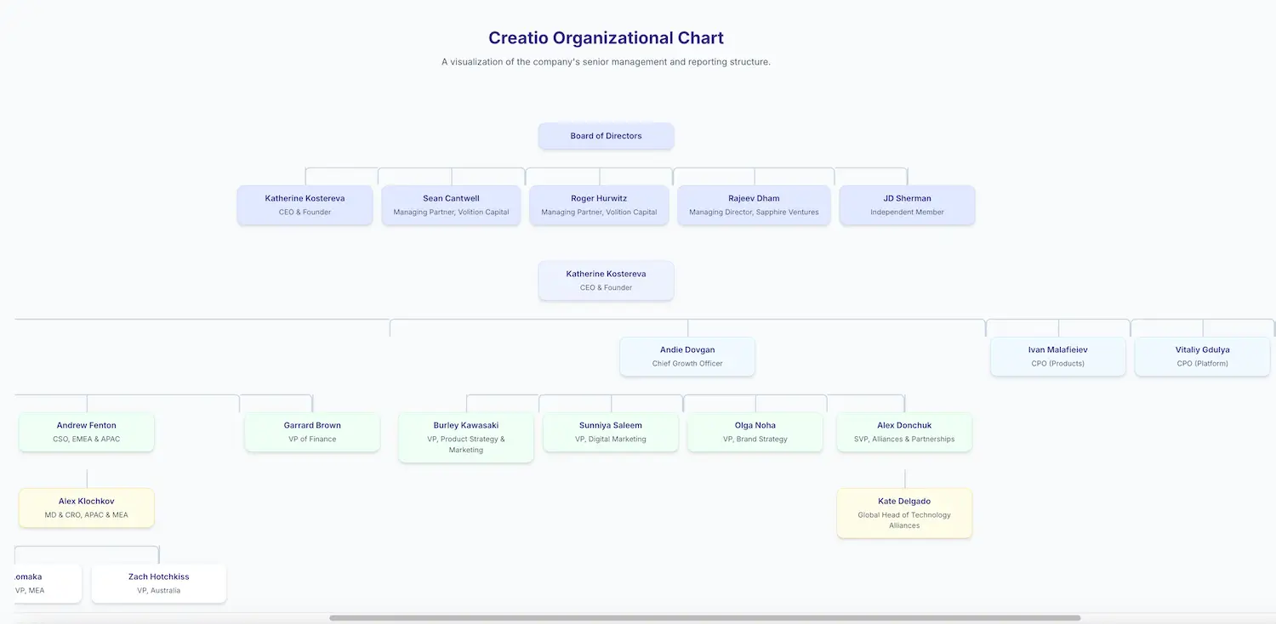The image size is (1276, 624).
Task: Click 'Managing Director, Sapphire Ventures' text
Action: click(754, 213)
